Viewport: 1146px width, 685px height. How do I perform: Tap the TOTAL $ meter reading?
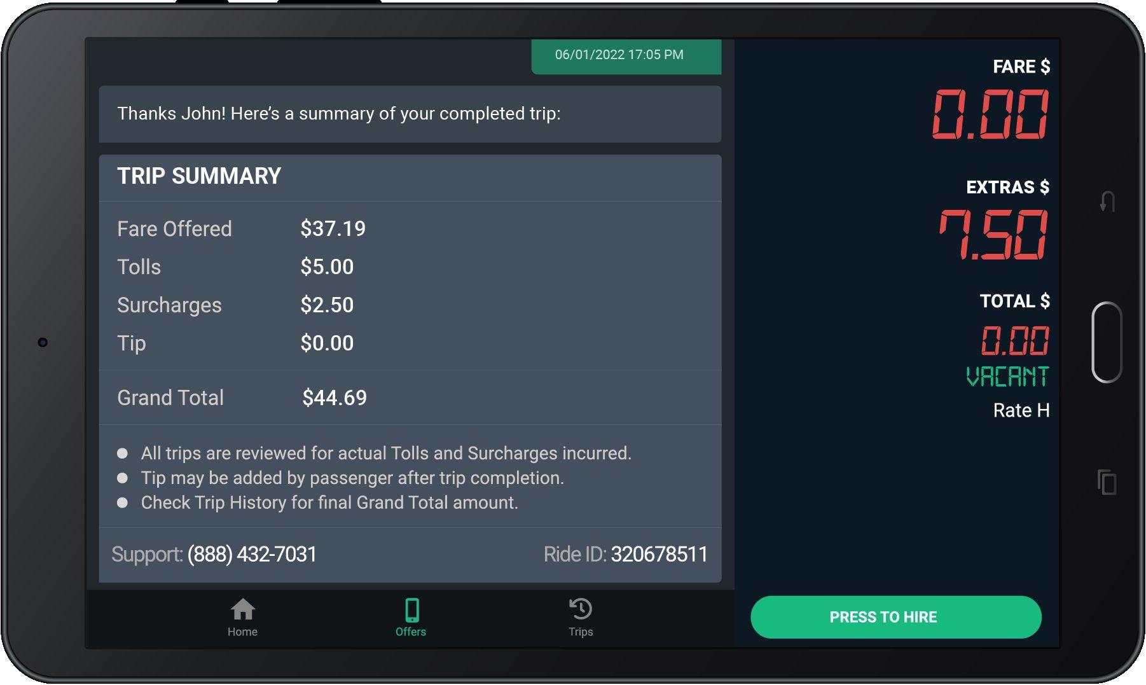point(1015,341)
